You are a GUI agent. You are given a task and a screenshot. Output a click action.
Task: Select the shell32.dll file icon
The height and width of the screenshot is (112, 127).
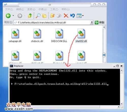pyautogui.click(x=81, y=33)
